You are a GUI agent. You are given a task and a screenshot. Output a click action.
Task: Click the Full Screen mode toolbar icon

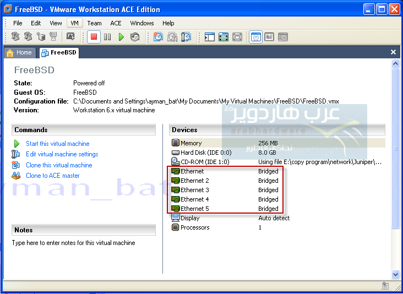(237, 37)
